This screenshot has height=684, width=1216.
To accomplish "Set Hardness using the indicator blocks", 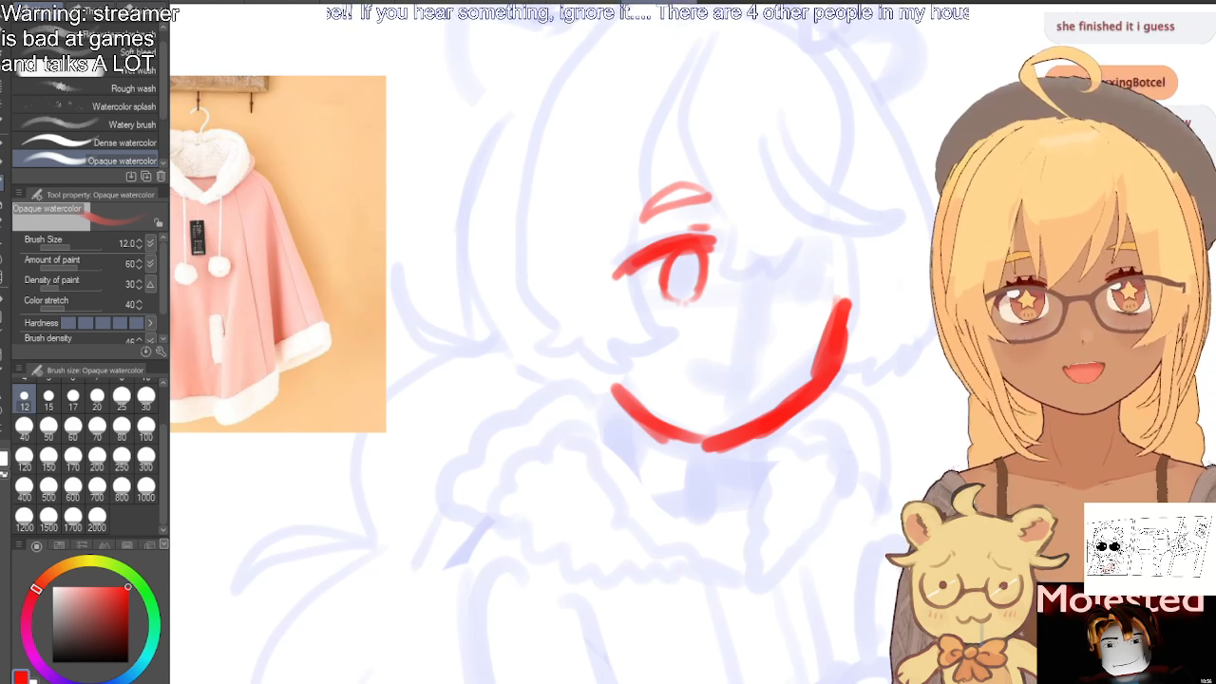I will [x=101, y=323].
